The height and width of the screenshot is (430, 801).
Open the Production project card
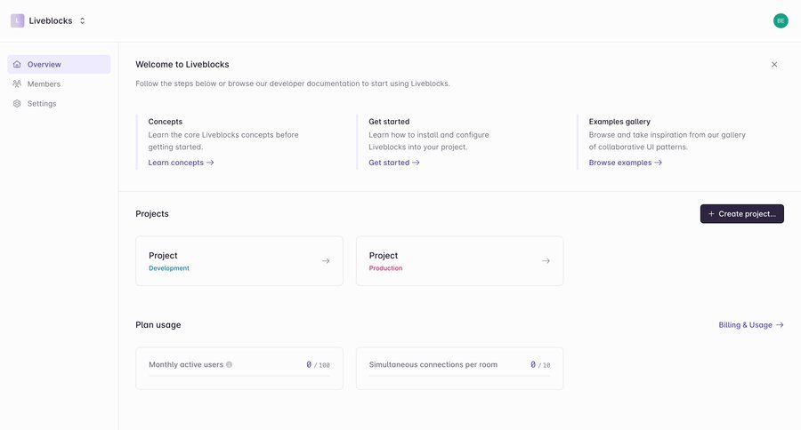(459, 260)
